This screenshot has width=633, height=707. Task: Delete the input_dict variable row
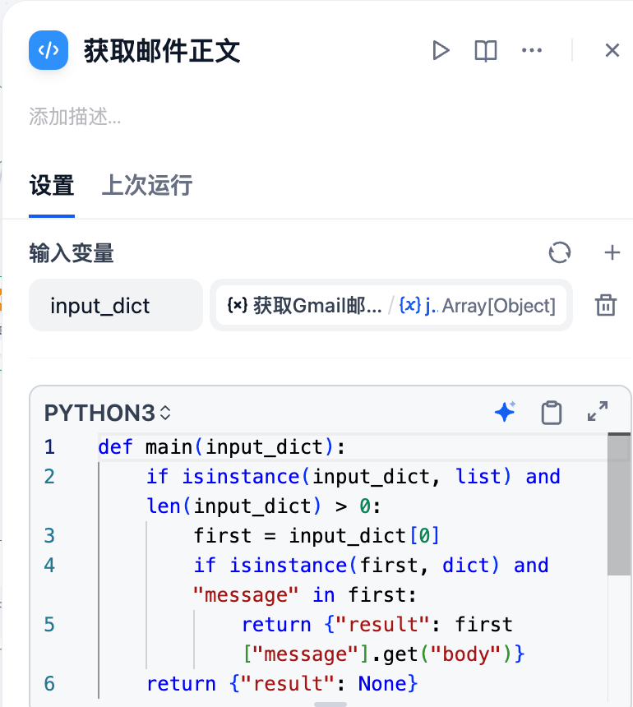pos(606,305)
